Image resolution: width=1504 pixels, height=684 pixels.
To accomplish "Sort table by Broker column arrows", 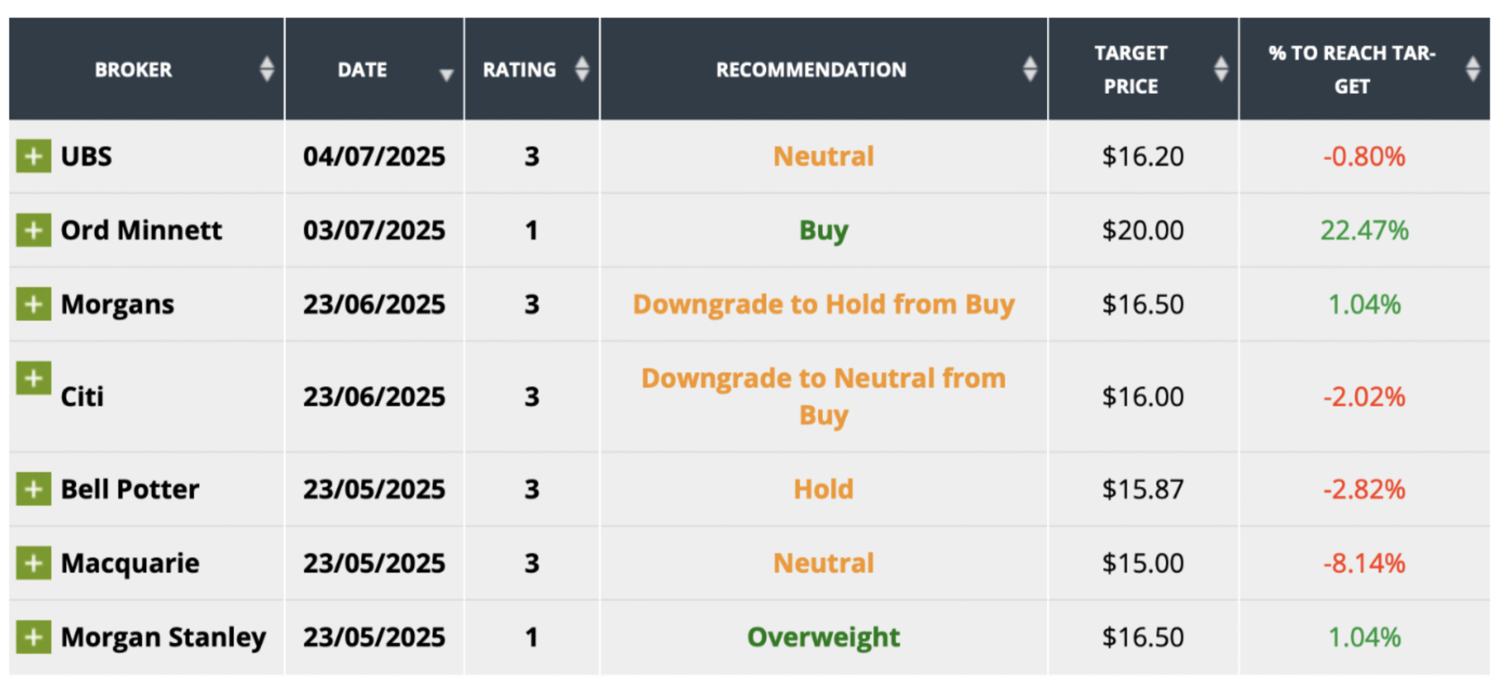I will 267,69.
